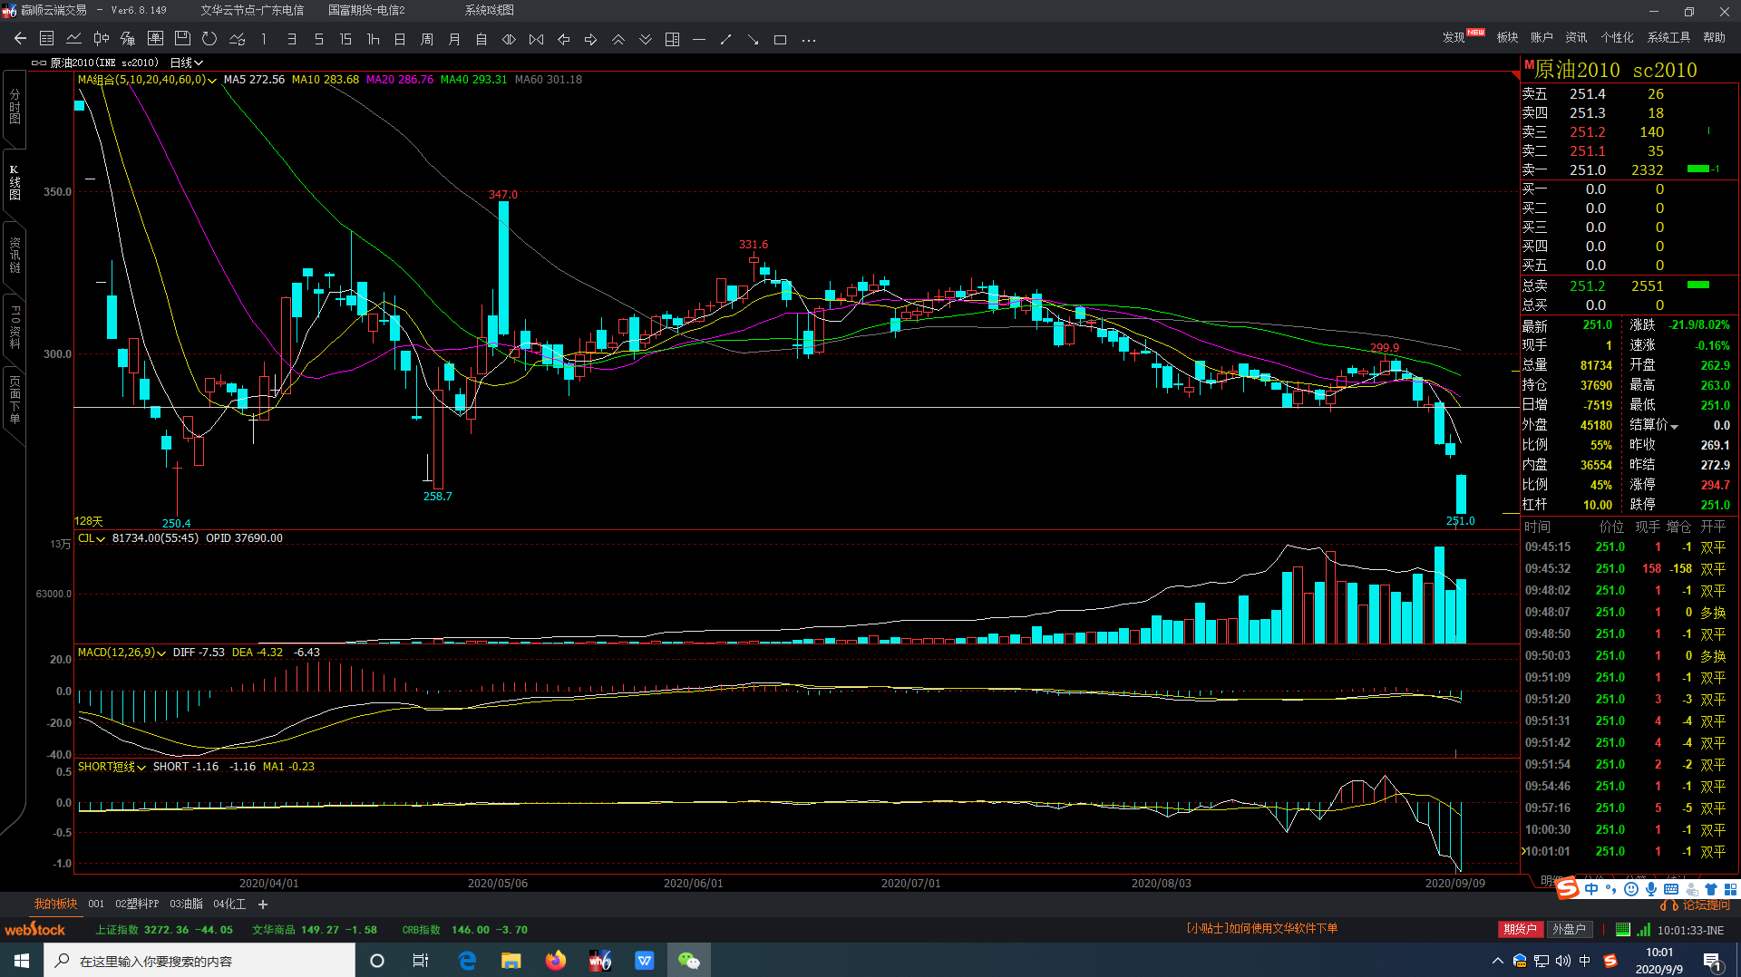Image resolution: width=1741 pixels, height=977 pixels.
Task: Click the 期货户 account button
Action: 1520,929
